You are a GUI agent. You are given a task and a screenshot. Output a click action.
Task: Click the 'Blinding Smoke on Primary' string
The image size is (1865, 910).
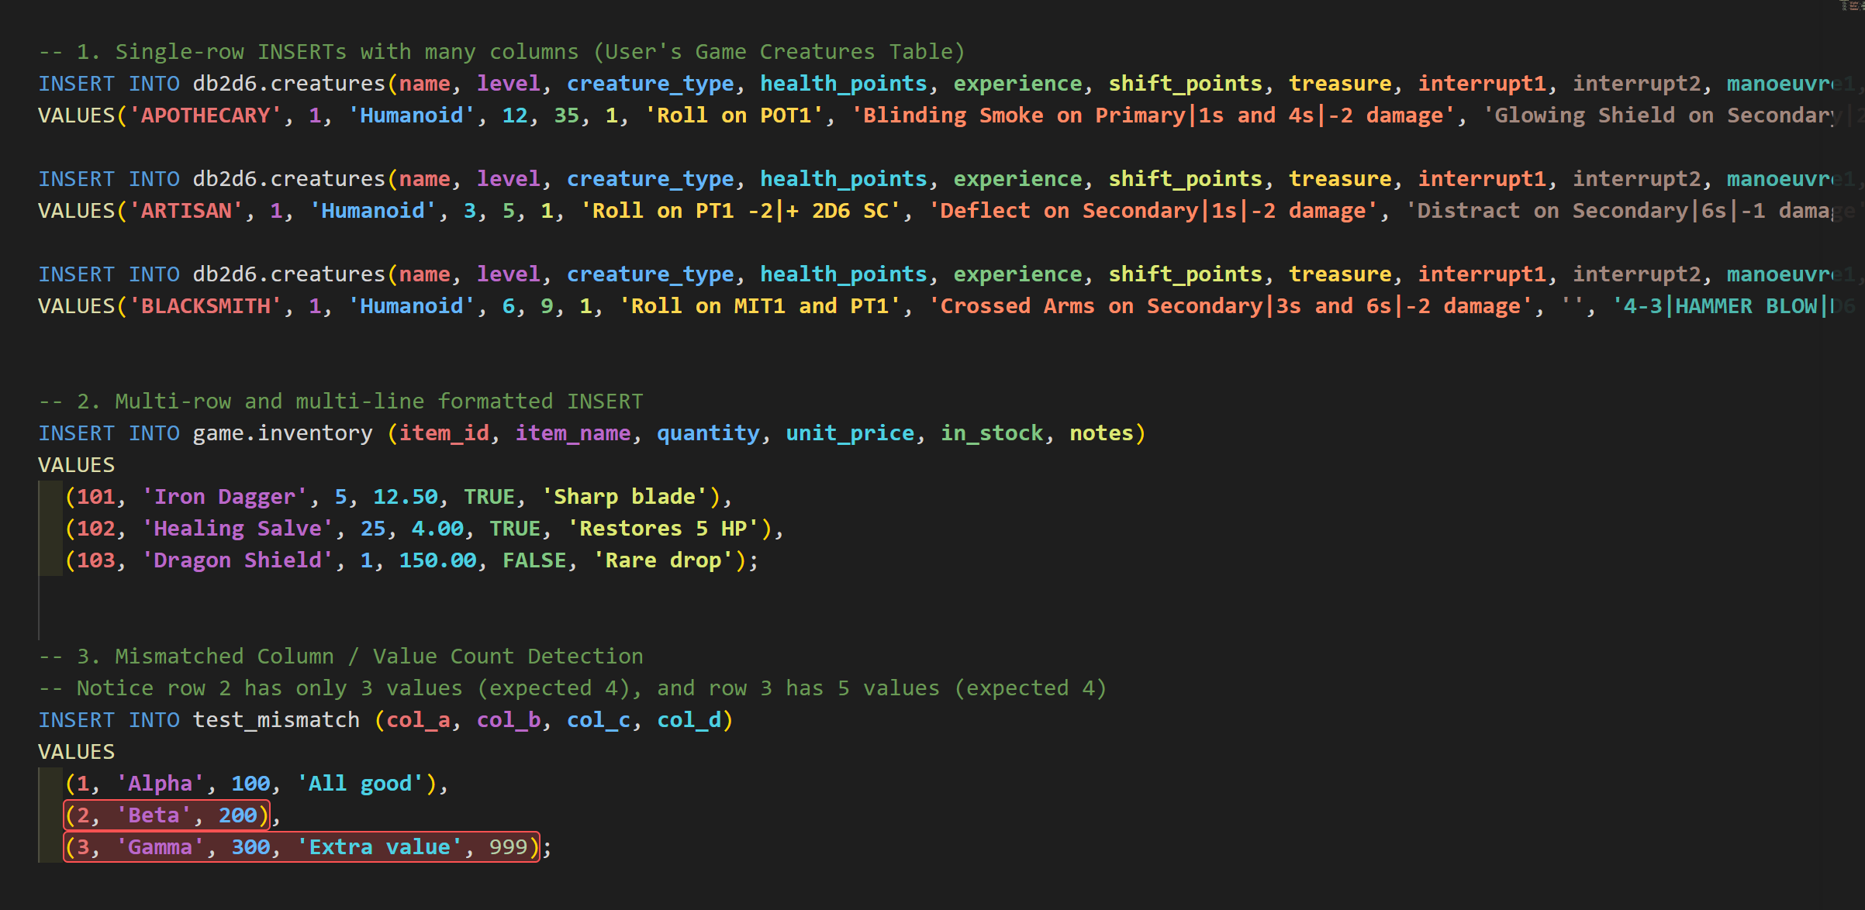tap(1153, 115)
